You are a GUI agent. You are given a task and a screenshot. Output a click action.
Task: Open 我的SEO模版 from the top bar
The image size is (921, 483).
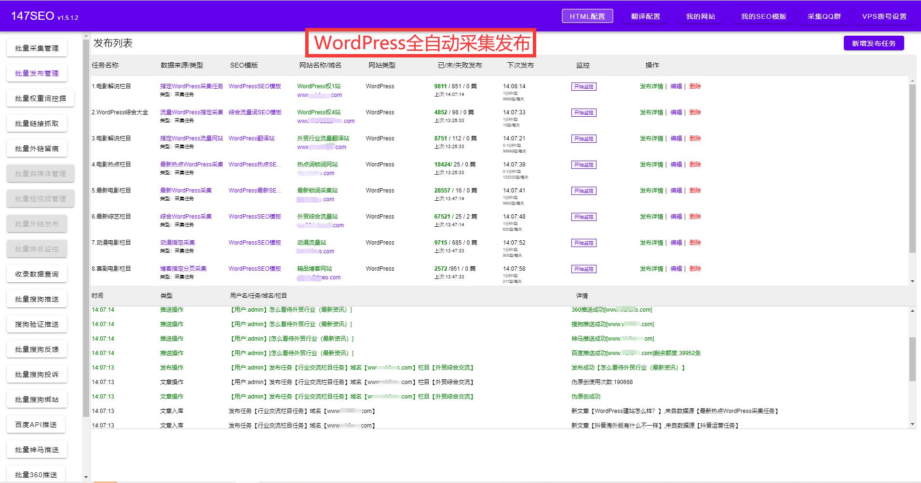click(x=763, y=15)
